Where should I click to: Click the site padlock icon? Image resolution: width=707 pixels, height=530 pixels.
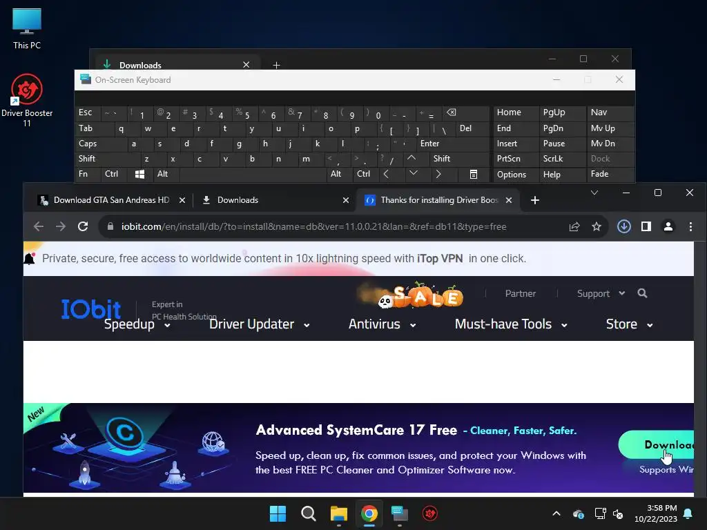point(110,226)
